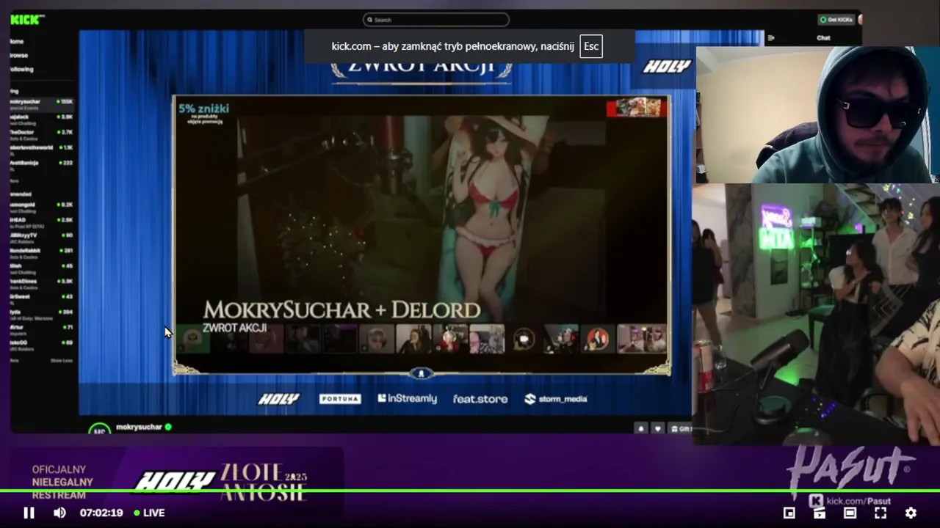Open the mini player icon
This screenshot has height=528, width=940.
coord(789,513)
